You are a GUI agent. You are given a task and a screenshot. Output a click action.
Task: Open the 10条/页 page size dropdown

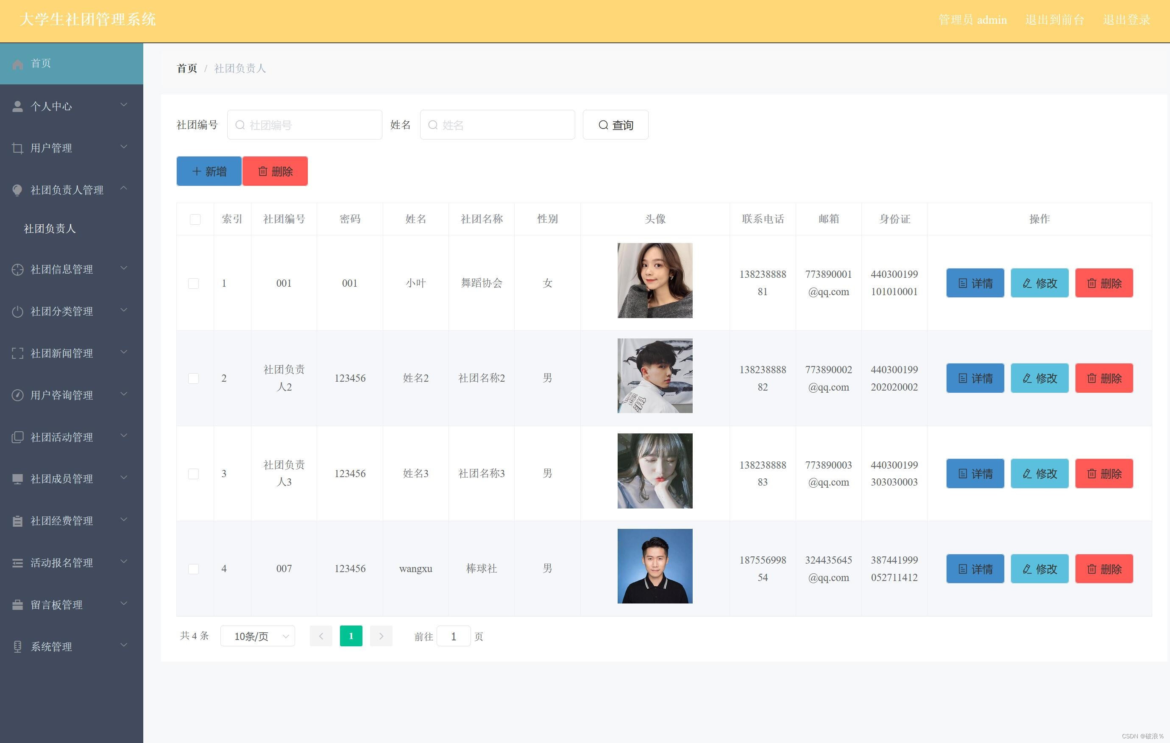tap(257, 637)
